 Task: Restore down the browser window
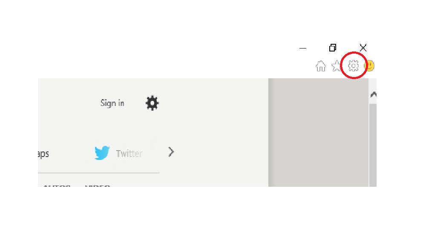click(333, 48)
